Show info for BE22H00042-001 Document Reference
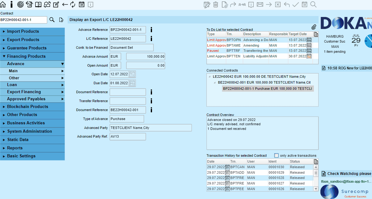372x199 pixels. (151, 110)
